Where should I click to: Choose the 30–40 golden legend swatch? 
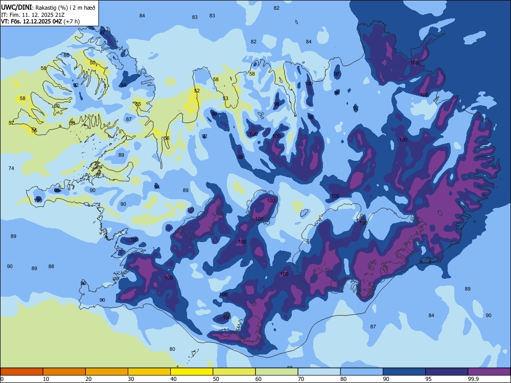click(x=149, y=372)
